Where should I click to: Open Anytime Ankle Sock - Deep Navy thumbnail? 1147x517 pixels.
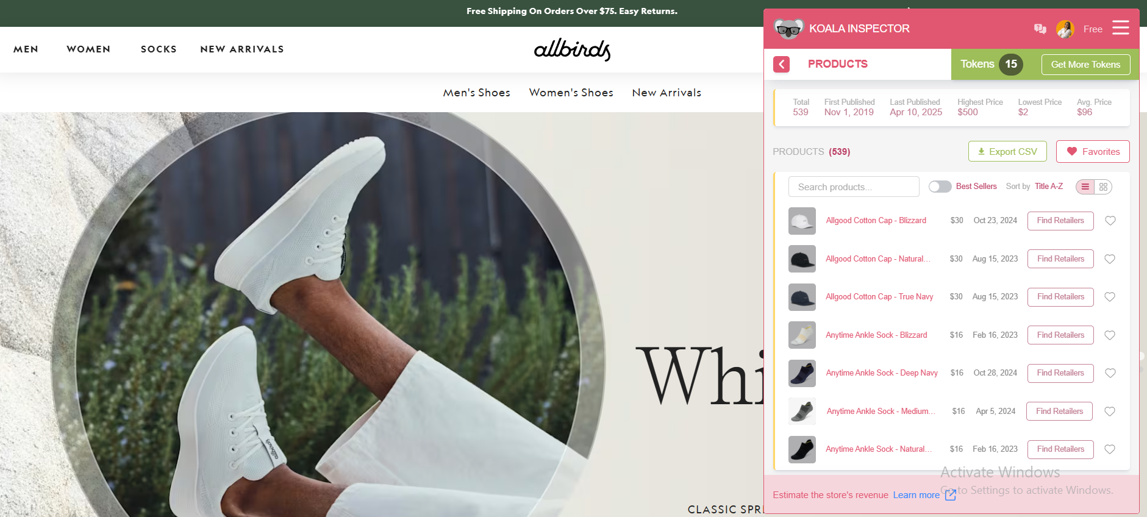coord(802,373)
